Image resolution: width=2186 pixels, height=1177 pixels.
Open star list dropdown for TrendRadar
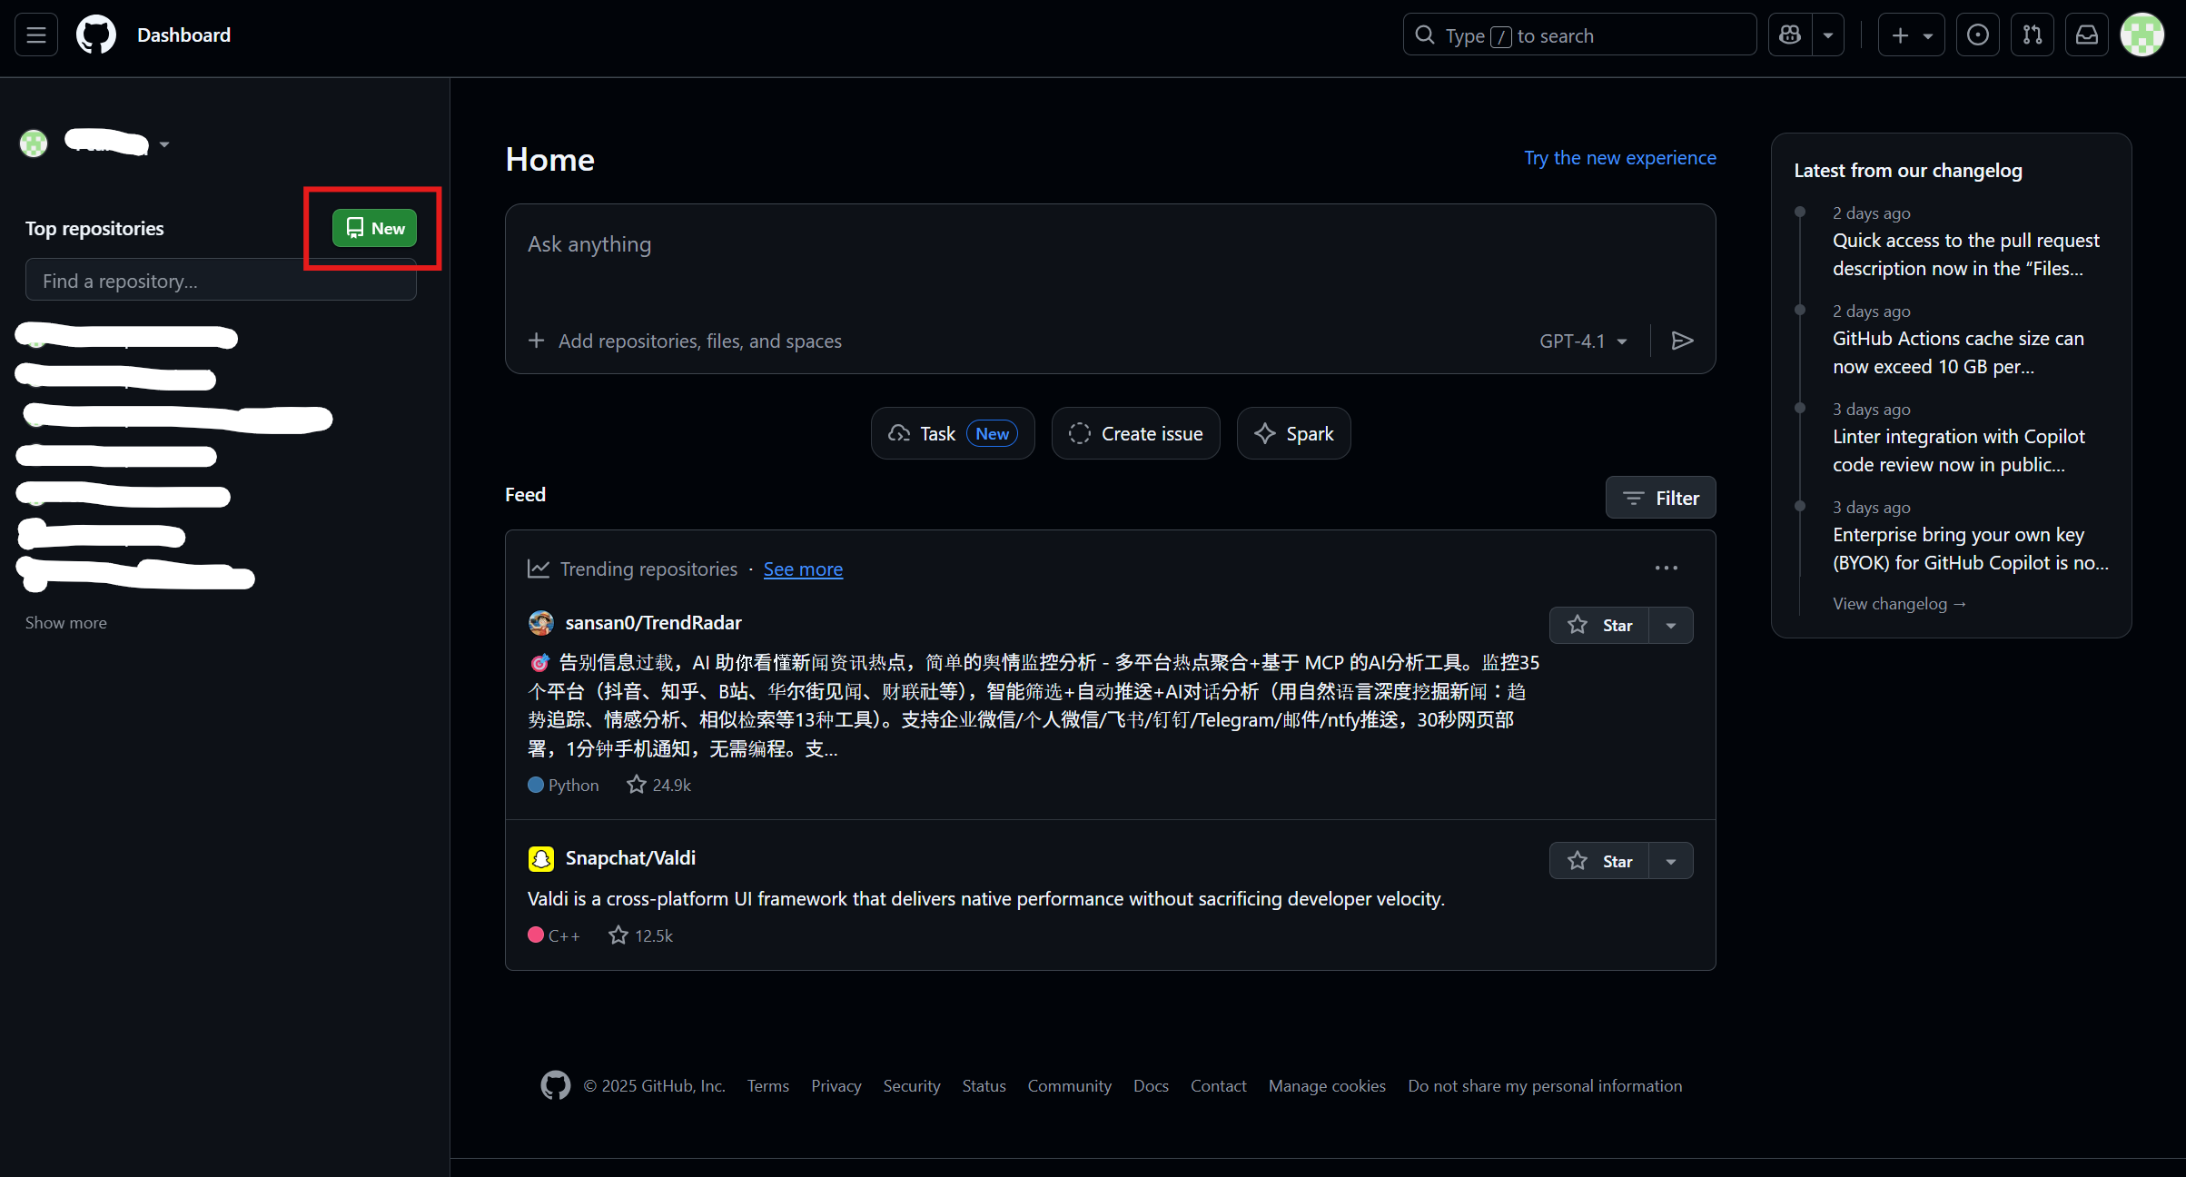1671,625
